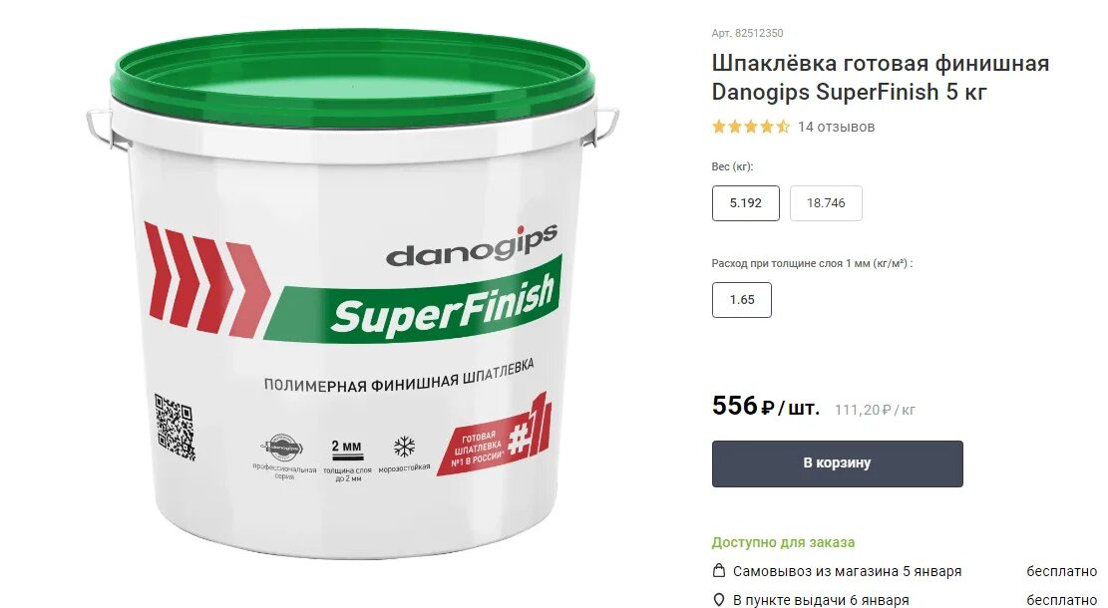Click the 2 мм layer thickness icon
This screenshot has width=1108, height=608.
(x=346, y=451)
